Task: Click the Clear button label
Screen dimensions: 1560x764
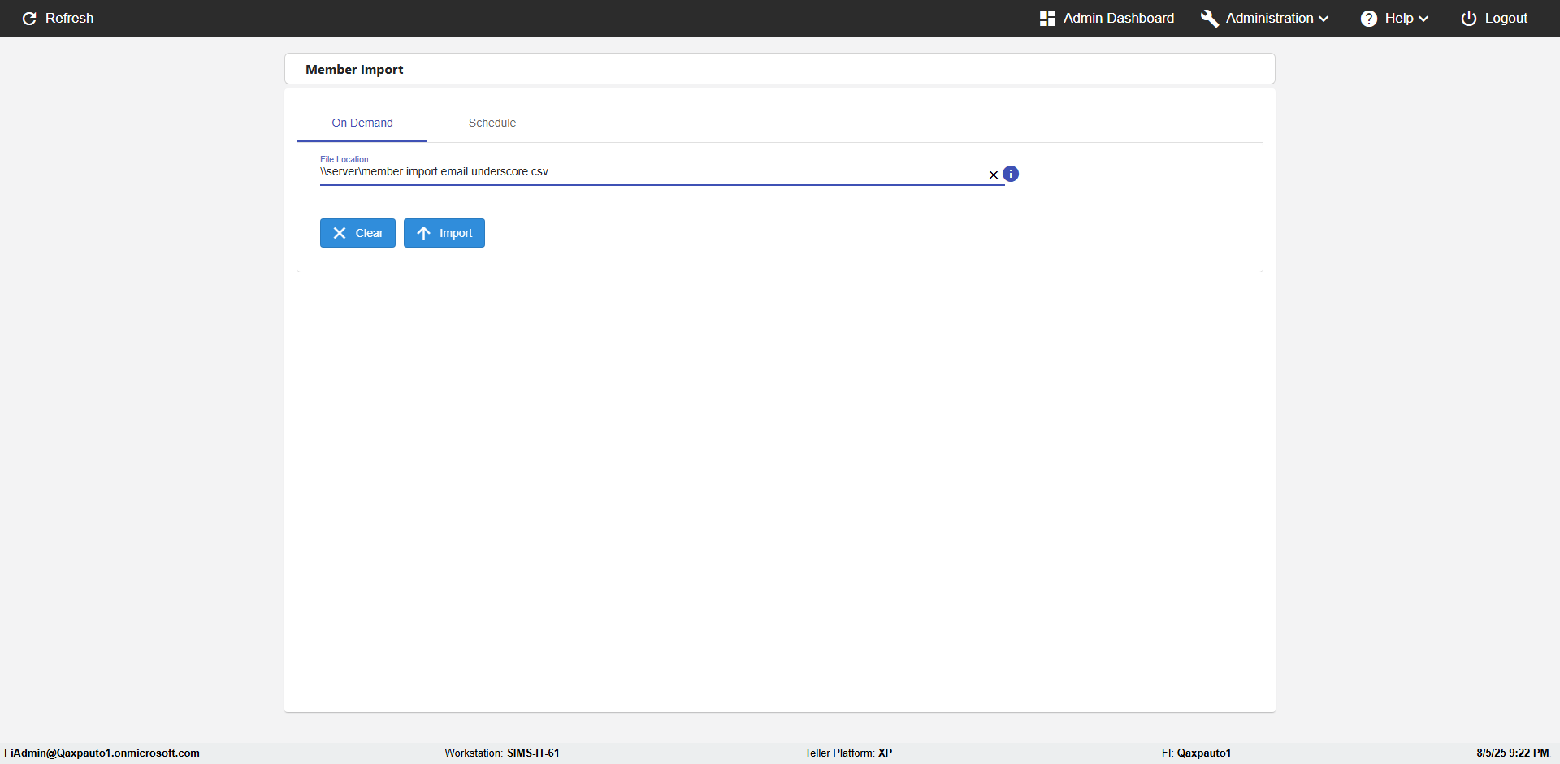Action: tap(370, 233)
